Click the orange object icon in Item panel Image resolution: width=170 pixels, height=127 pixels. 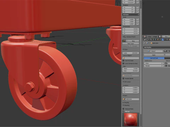tap(124, 99)
